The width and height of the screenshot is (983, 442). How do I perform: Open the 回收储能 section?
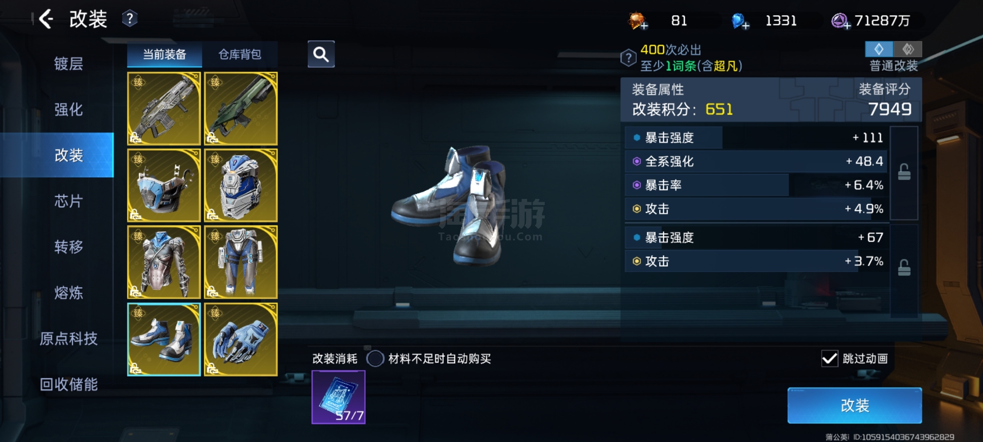(68, 384)
